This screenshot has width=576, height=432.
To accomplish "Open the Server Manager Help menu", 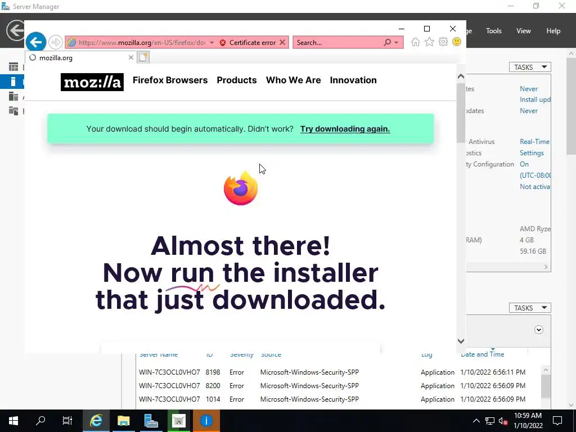I will (x=553, y=31).
